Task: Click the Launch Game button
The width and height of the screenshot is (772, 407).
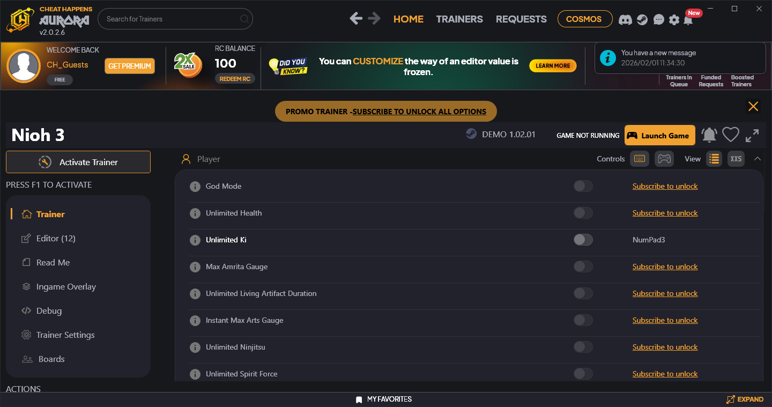Action: pyautogui.click(x=659, y=136)
